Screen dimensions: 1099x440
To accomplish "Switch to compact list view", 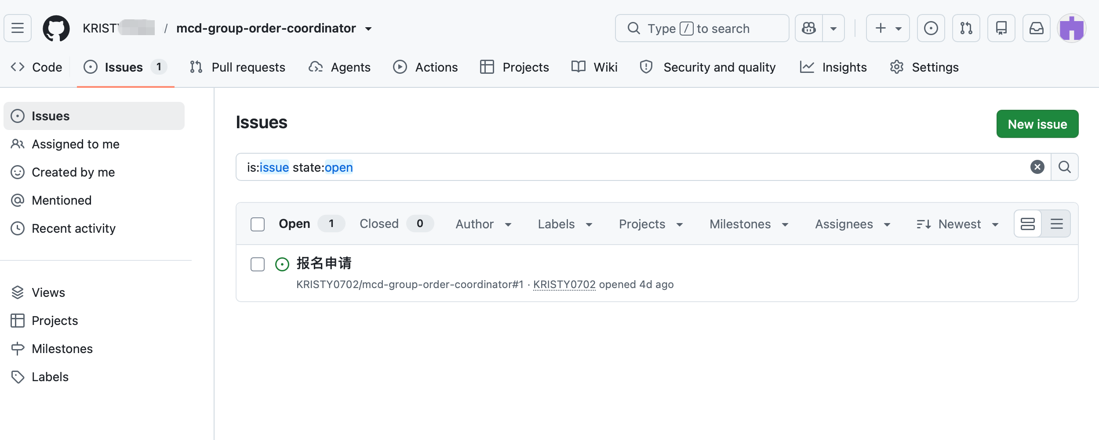I will 1056,224.
